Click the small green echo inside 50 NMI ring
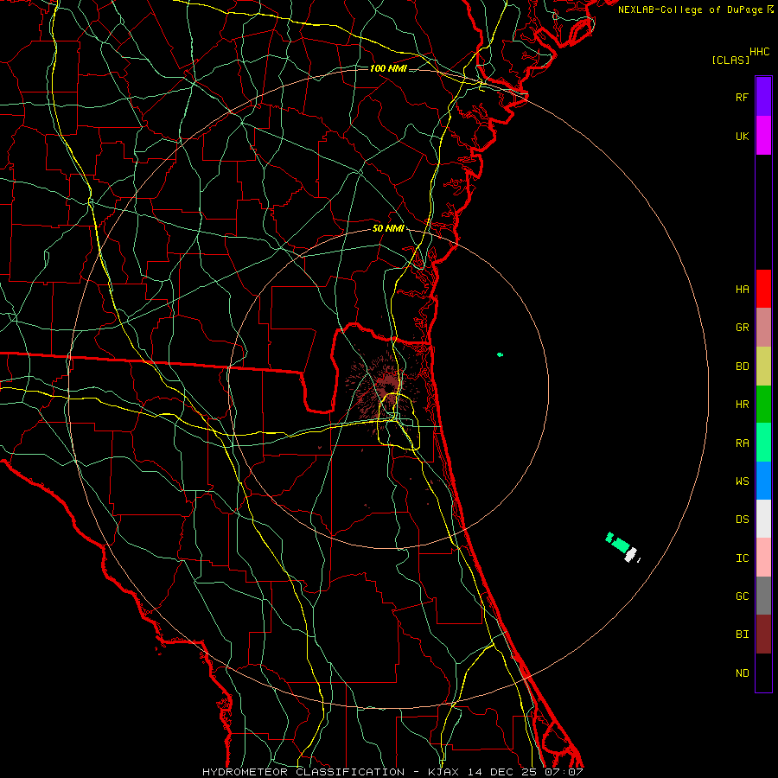The width and height of the screenshot is (778, 778). point(501,354)
